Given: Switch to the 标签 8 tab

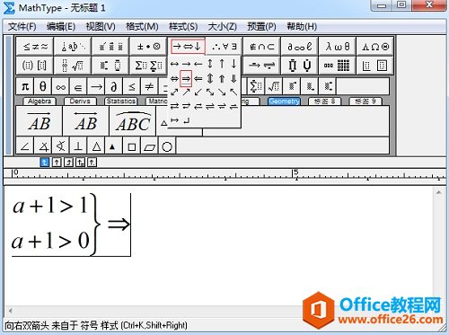Looking at the screenshot, I should pos(325,101).
